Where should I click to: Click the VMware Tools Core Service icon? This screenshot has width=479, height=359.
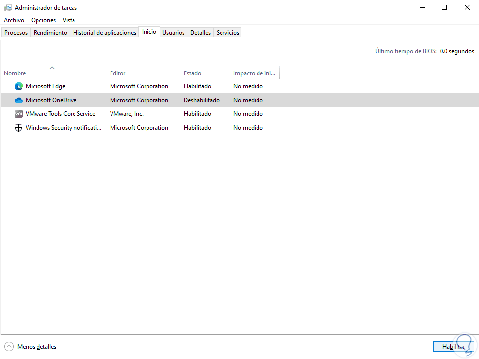coord(19,114)
